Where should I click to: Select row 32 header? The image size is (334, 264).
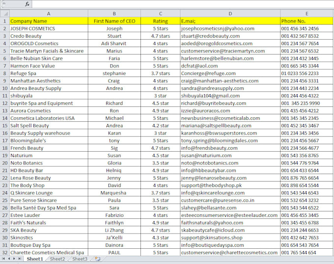(5, 253)
